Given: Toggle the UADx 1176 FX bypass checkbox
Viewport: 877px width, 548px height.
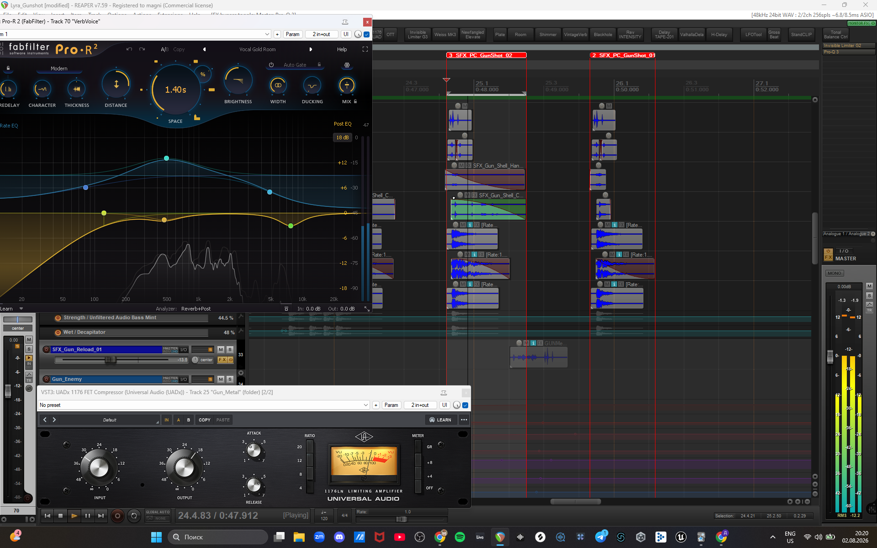Looking at the screenshot, I should click(465, 405).
